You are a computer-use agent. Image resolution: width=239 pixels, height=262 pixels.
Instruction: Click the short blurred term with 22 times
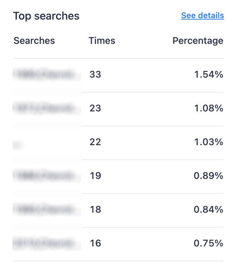(x=18, y=145)
